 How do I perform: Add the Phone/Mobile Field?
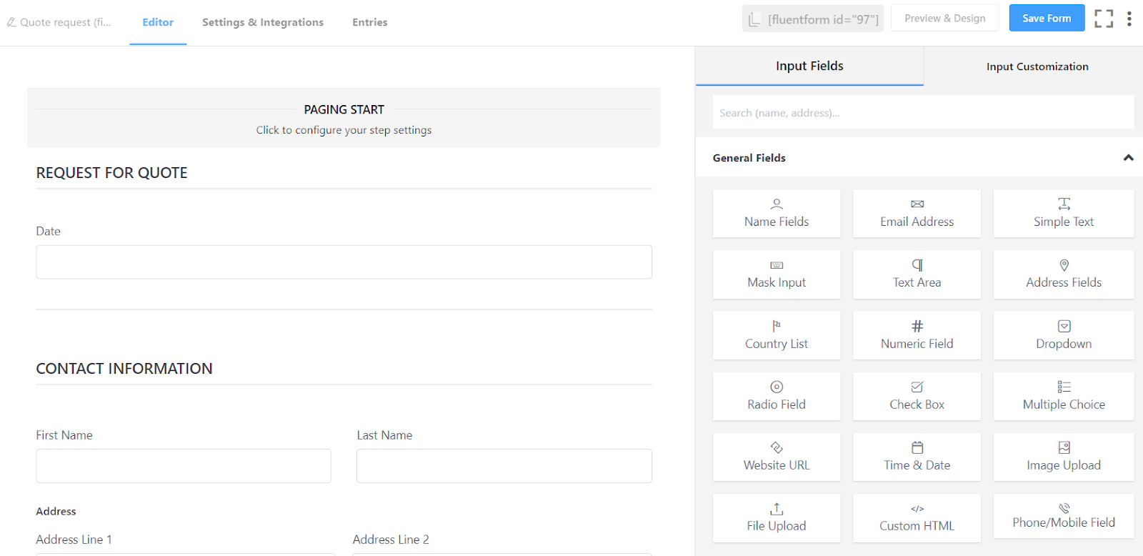[x=1063, y=517]
